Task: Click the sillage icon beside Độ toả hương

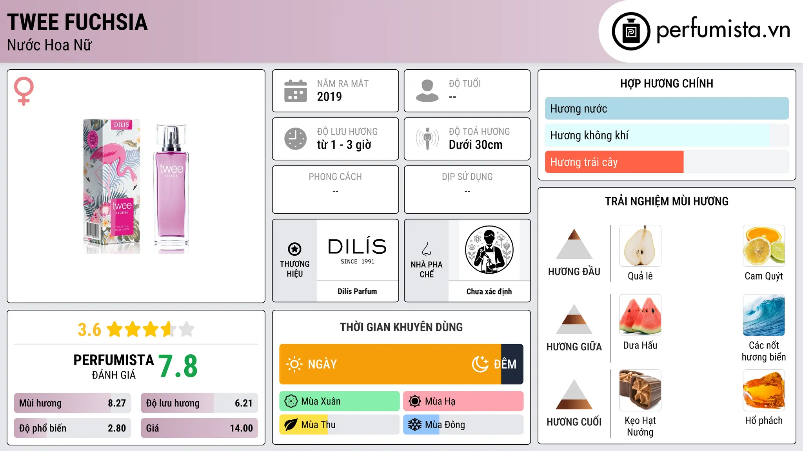Action: (x=427, y=139)
